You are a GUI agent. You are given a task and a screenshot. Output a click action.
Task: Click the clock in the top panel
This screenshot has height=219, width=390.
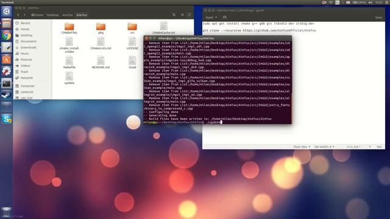coord(379,2)
